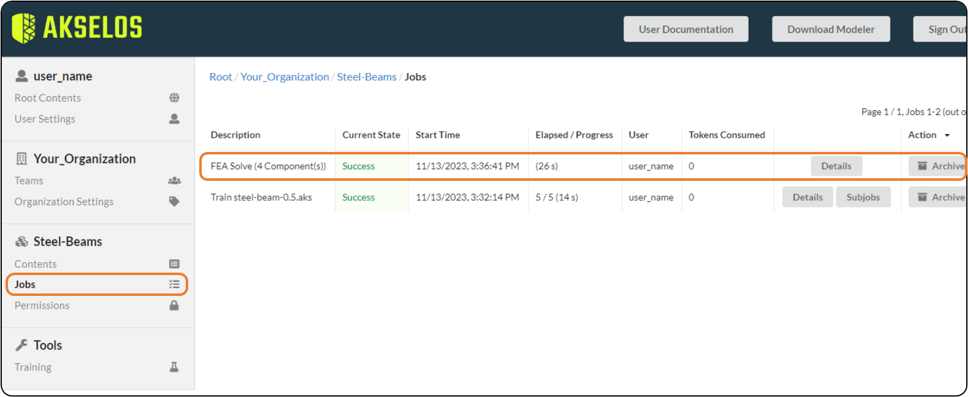The image size is (968, 397).
Task: Click progress value 5 / 5 (14 s)
Action: (x=557, y=197)
